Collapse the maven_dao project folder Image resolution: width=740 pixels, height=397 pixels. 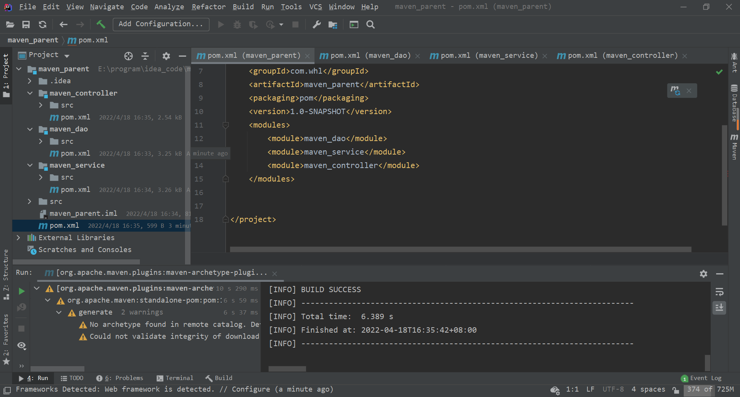click(30, 129)
